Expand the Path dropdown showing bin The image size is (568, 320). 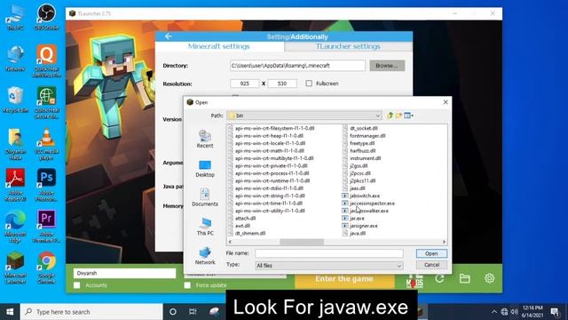coord(378,116)
